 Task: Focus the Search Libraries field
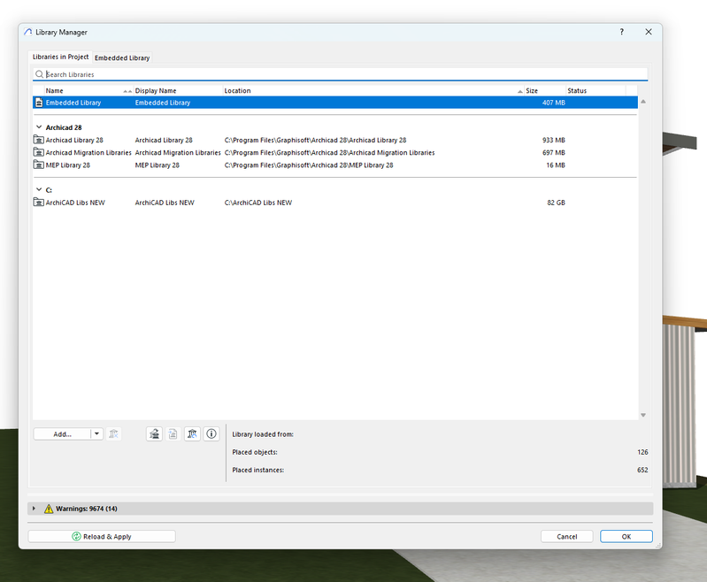pyautogui.click(x=341, y=74)
